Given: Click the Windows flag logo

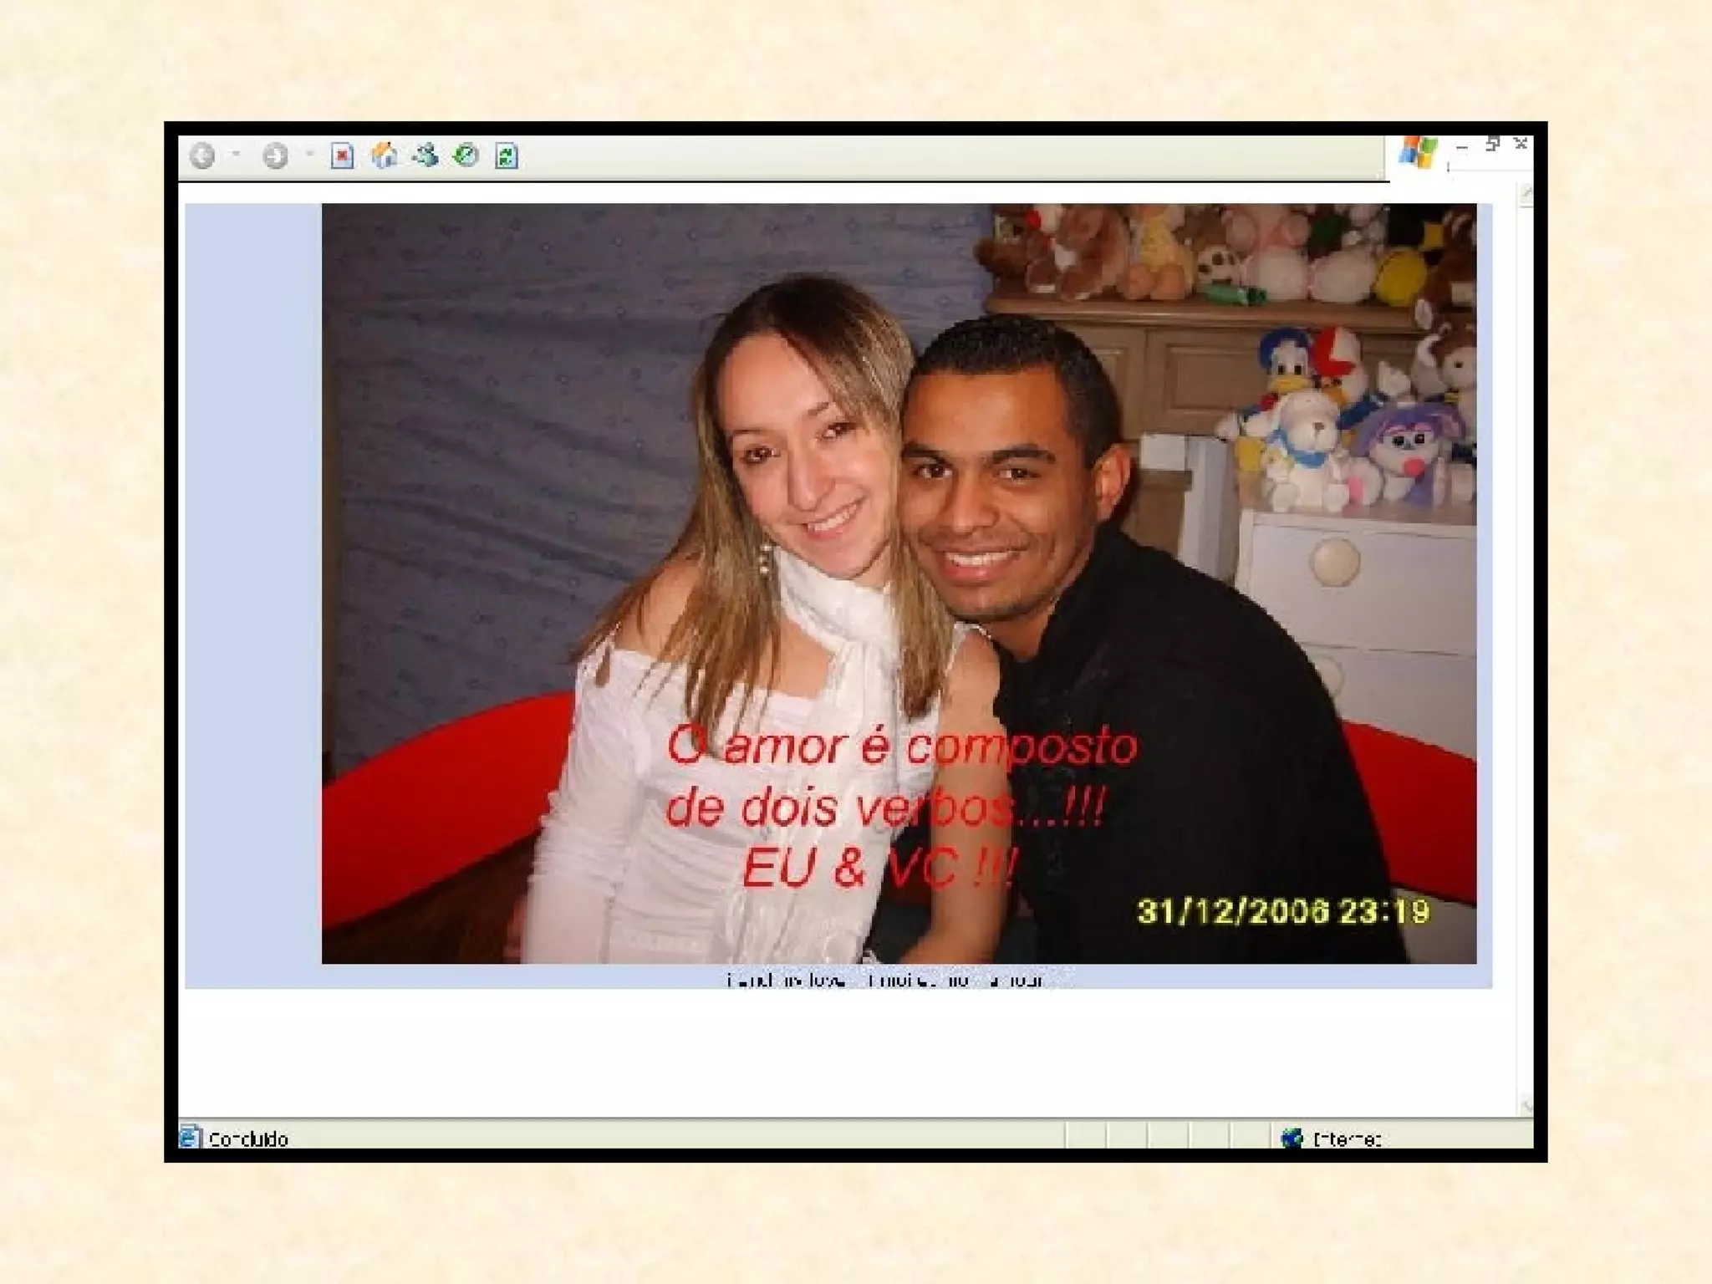Looking at the screenshot, I should pyautogui.click(x=1418, y=152).
